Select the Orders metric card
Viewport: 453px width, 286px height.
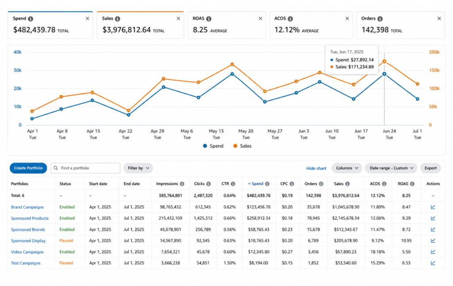pyautogui.click(x=401, y=25)
